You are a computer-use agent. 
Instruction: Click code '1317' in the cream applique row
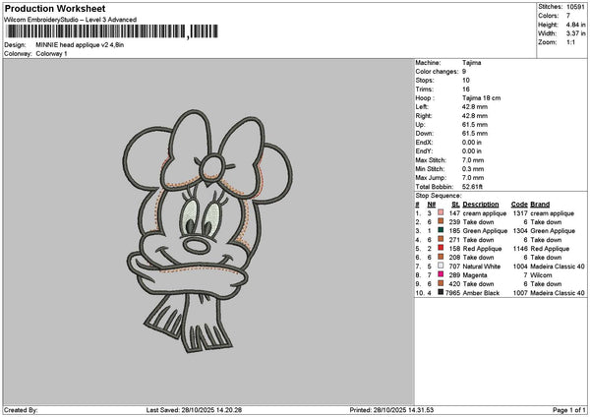pyautogui.click(x=520, y=213)
